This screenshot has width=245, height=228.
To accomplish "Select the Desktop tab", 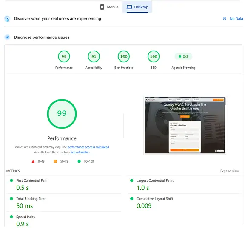I will 137,7.
